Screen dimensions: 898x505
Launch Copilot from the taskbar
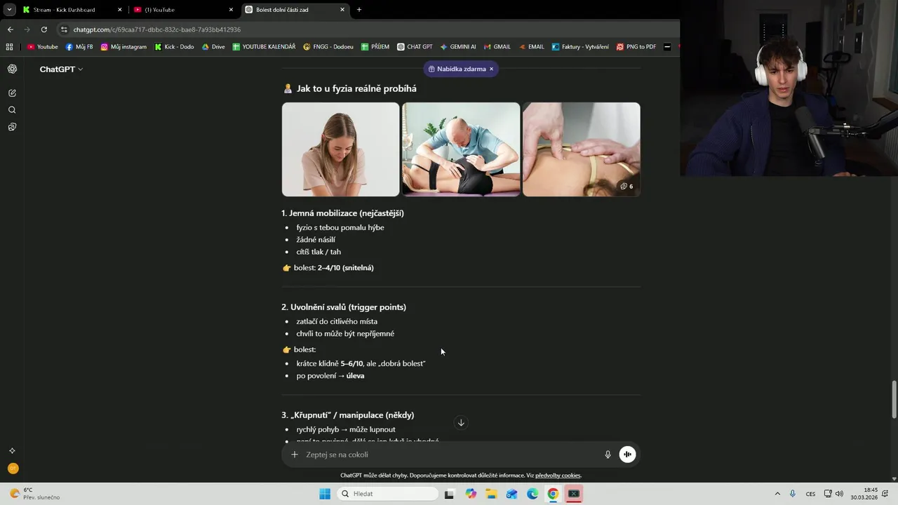(471, 494)
